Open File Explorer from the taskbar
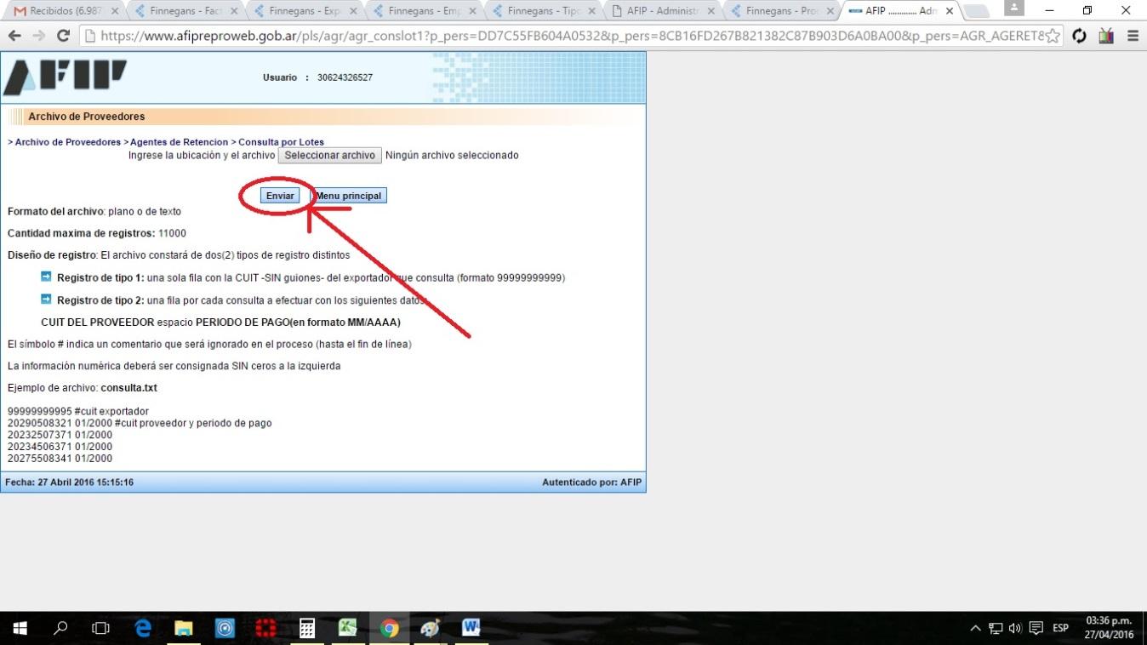Viewport: 1147px width, 645px height. pos(184,628)
